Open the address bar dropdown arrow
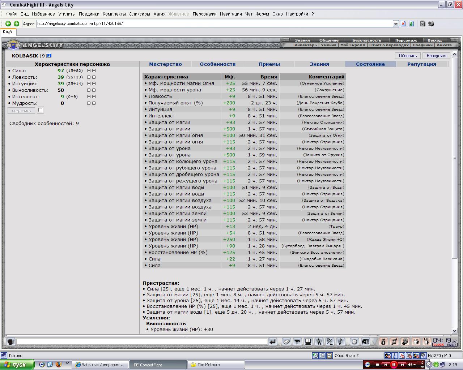 (396, 24)
